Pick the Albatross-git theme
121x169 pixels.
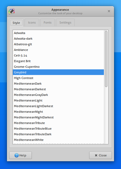(x=58, y=44)
